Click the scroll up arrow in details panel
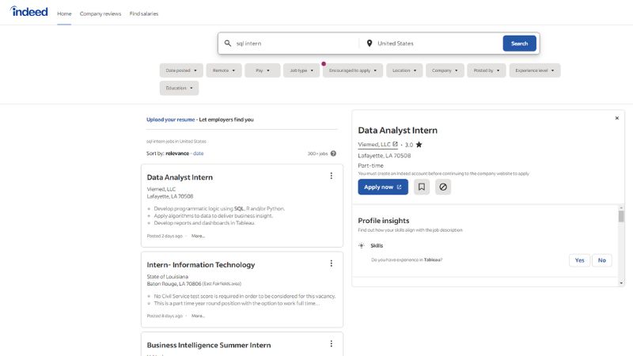 coord(621,207)
